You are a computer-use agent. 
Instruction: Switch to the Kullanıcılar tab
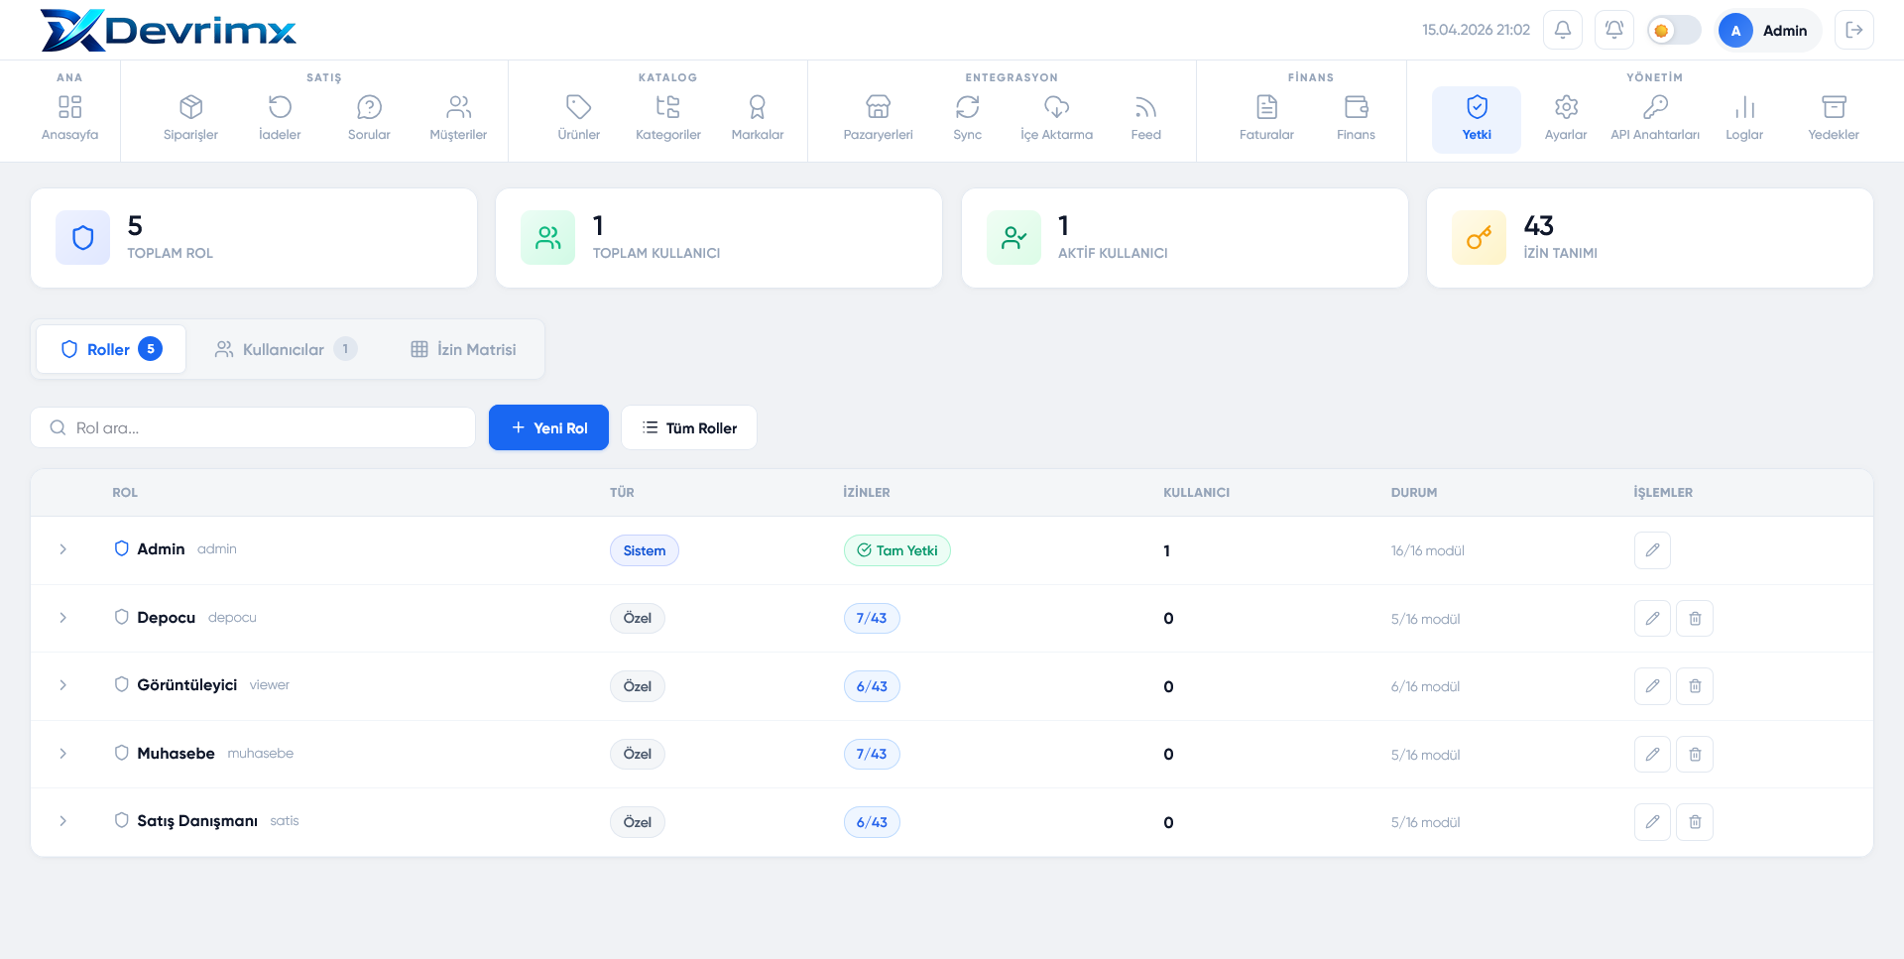coord(286,349)
